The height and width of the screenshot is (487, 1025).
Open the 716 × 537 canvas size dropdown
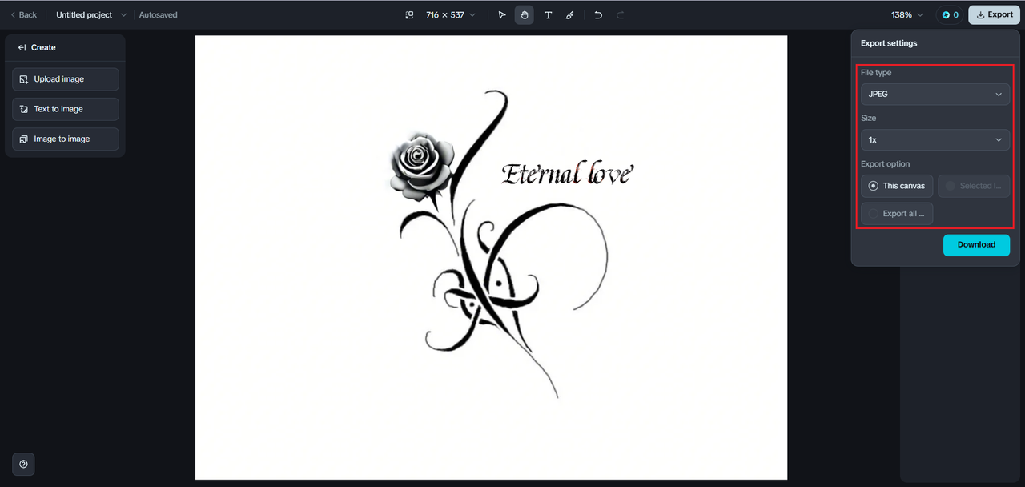(451, 15)
